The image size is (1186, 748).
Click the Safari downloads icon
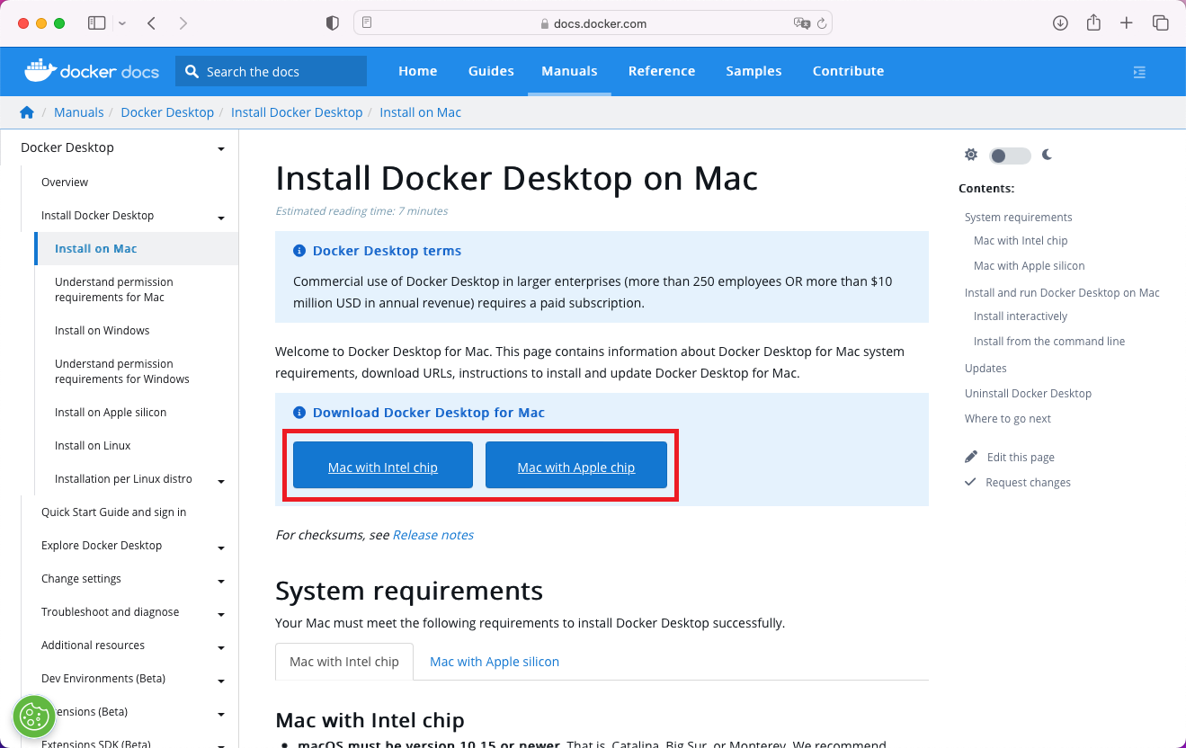coord(1060,23)
